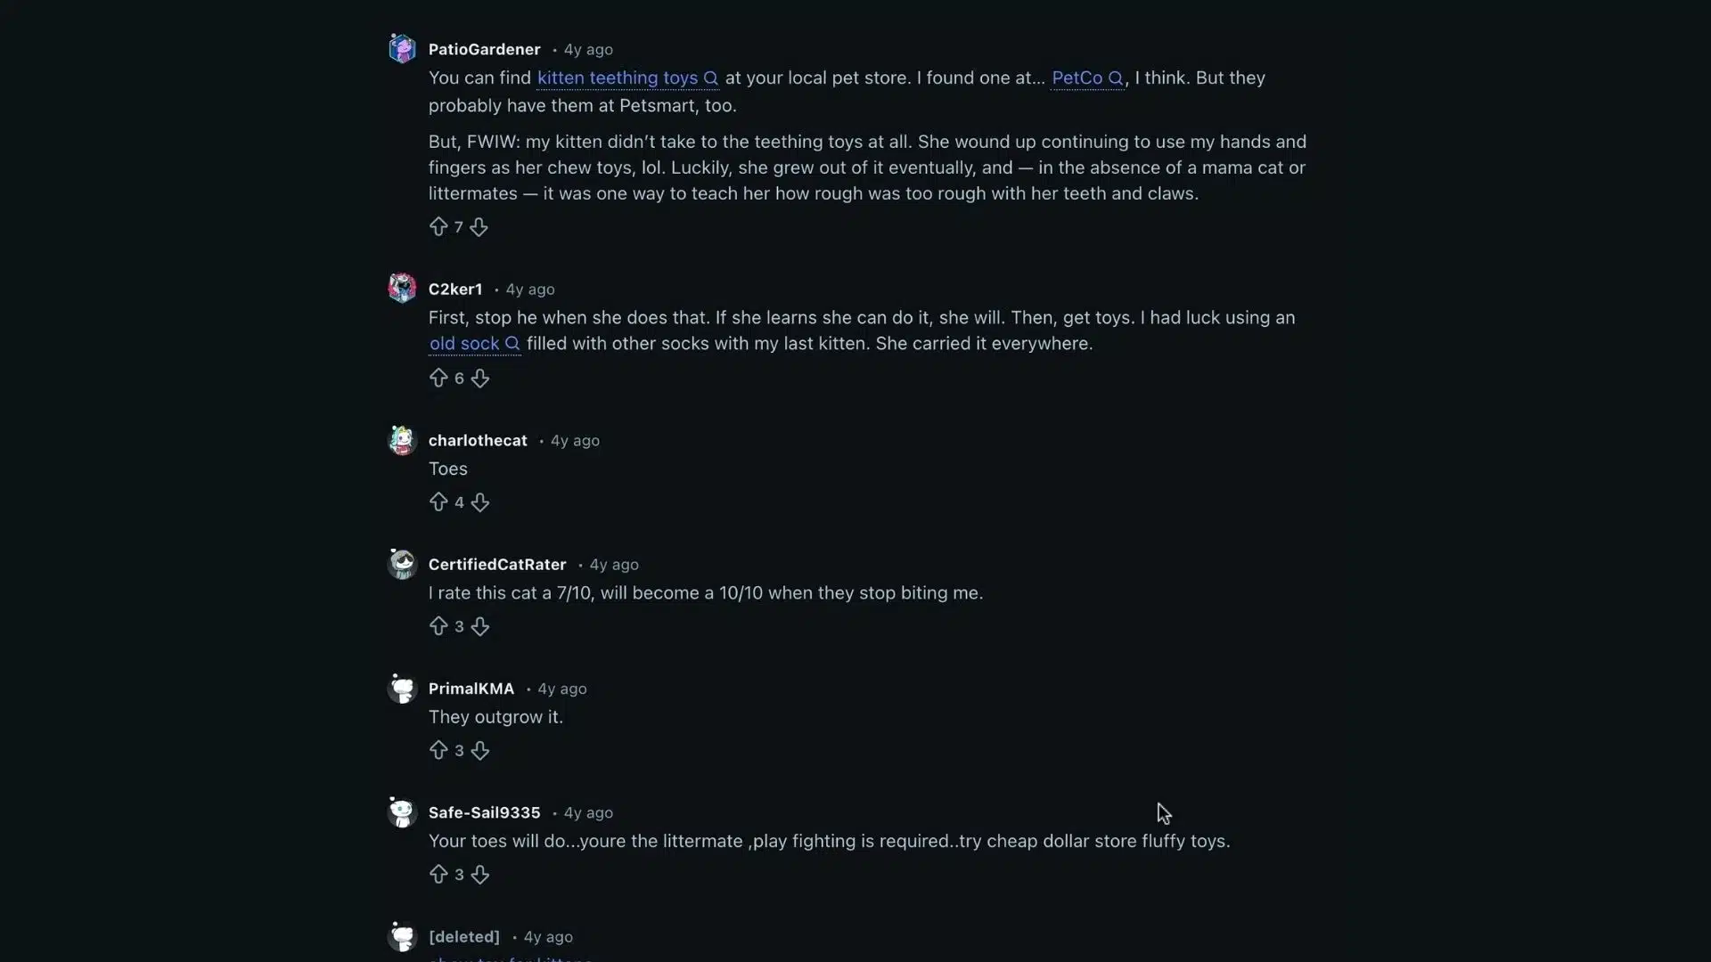Upvote PatioGardener's comment

(x=438, y=227)
